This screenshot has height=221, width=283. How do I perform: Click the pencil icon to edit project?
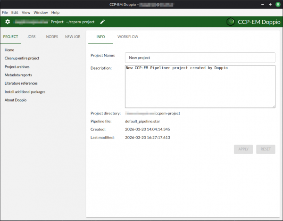tap(103, 22)
